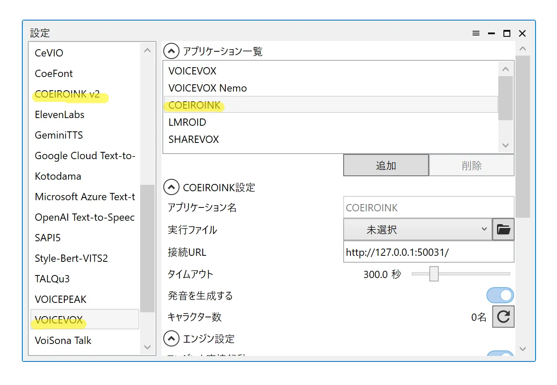
Task: Select CoeFont in the sidebar list
Action: [85, 74]
